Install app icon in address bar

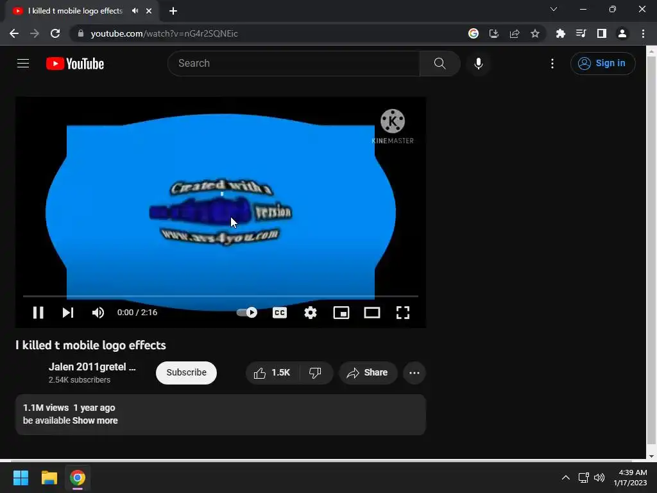click(494, 33)
